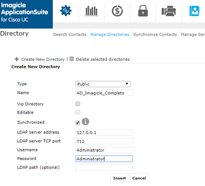Click the trash can delete icon
The width and height of the screenshot is (205, 186).
coord(72,59)
